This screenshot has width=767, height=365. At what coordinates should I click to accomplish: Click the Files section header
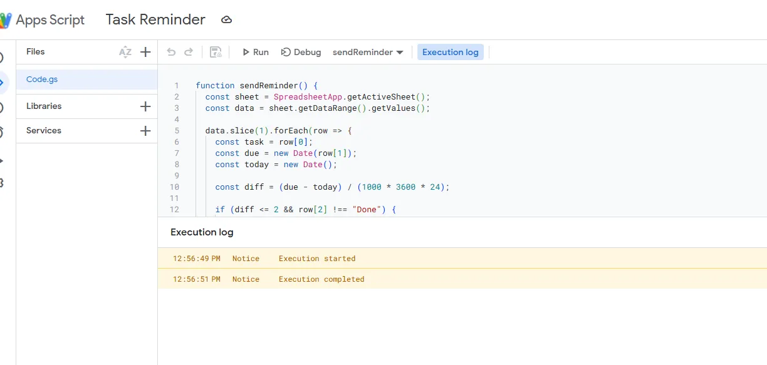[x=36, y=52]
